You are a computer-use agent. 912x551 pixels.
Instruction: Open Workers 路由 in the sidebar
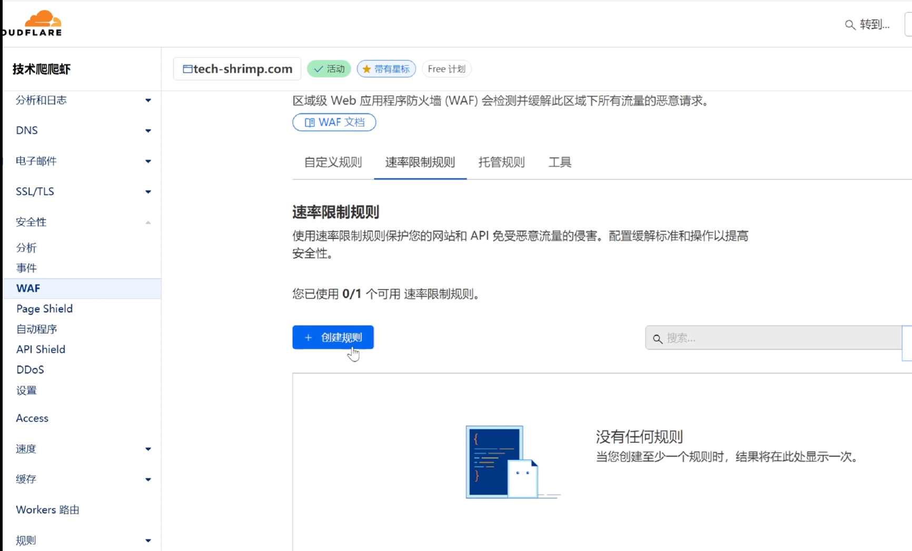tap(47, 509)
